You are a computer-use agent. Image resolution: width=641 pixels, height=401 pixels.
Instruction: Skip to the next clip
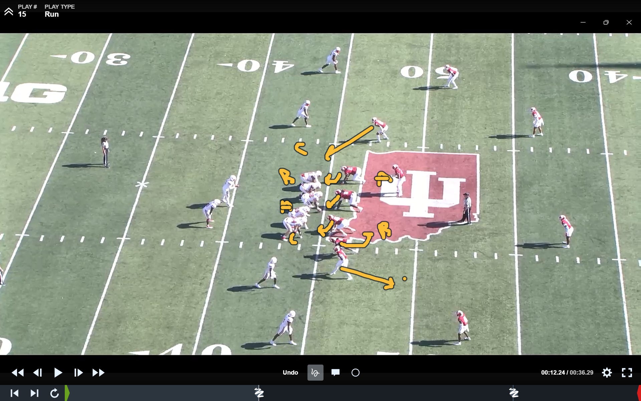(x=35, y=393)
